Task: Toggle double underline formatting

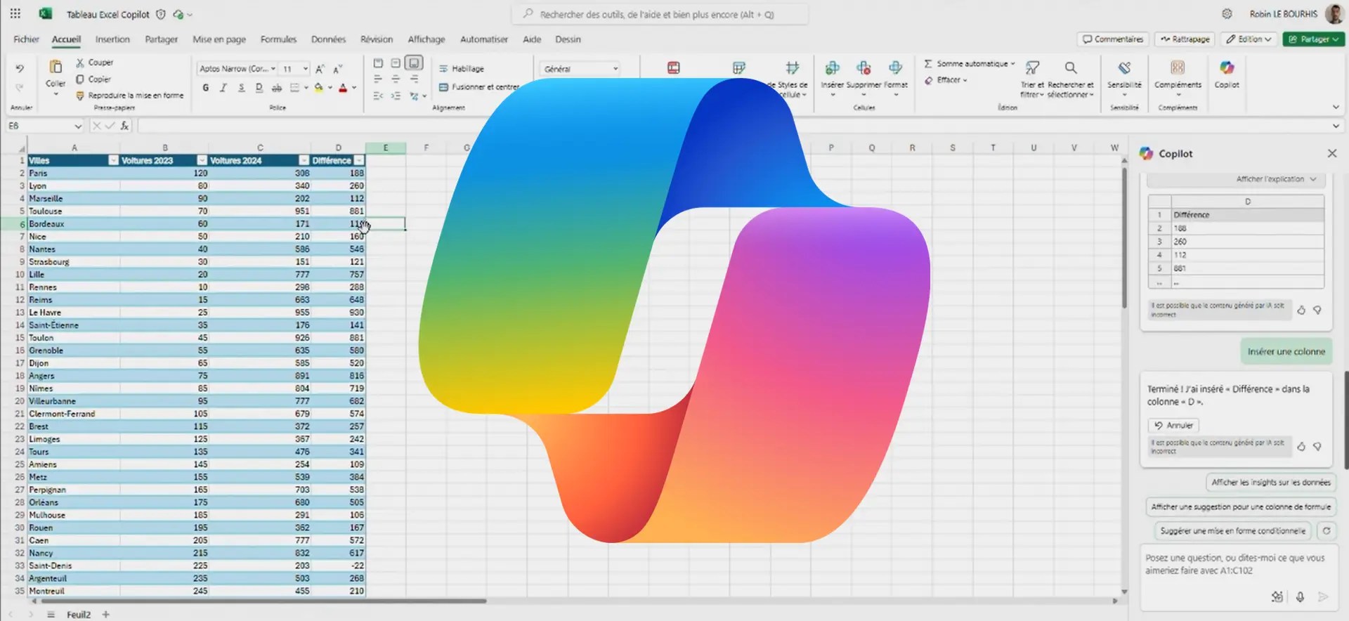Action: [x=259, y=88]
